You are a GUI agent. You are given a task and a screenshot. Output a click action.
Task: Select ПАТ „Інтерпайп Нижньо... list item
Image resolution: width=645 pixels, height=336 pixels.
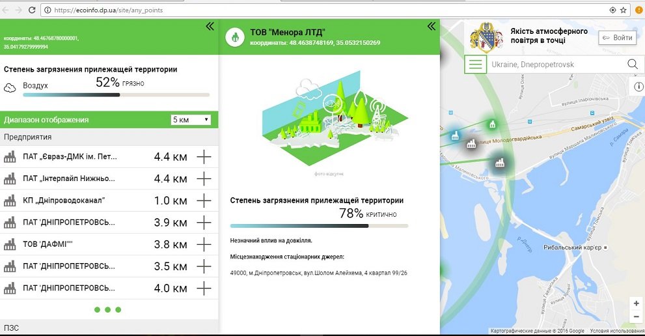point(70,178)
